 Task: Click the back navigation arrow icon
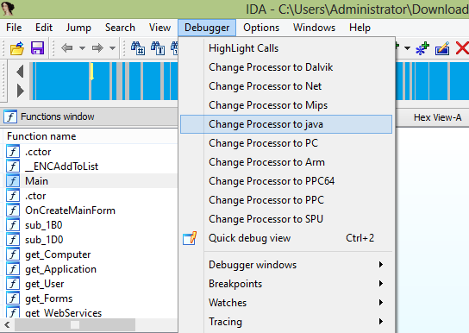coord(66,47)
